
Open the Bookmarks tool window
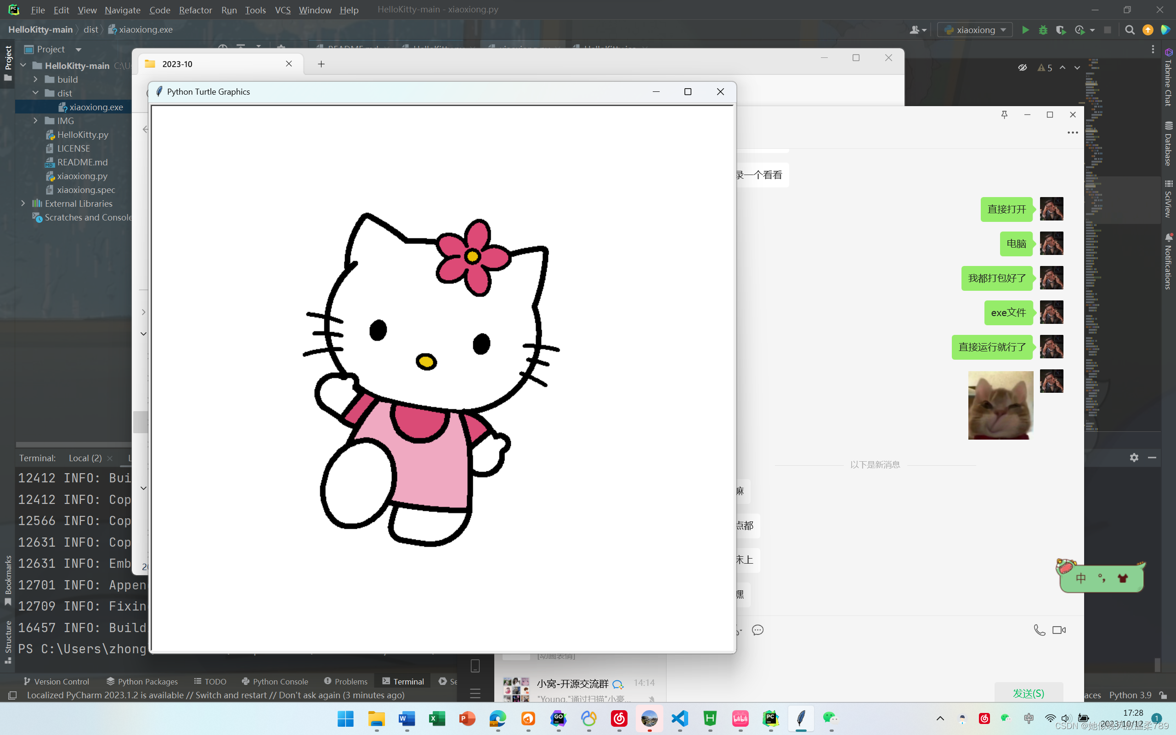pyautogui.click(x=8, y=580)
